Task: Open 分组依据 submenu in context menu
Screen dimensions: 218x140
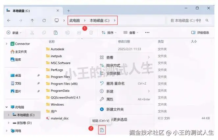Action: (125, 73)
